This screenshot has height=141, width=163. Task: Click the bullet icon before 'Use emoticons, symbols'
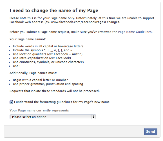pyautogui.click(x=10, y=62)
